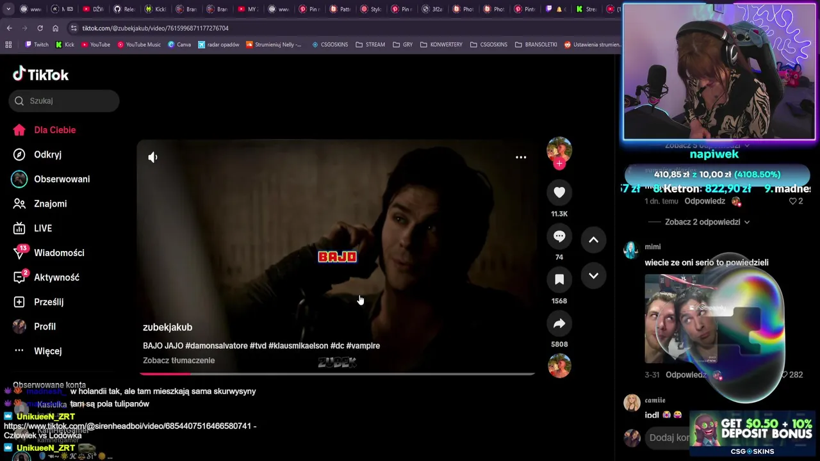The image size is (820, 461).
Task: Unmute the video with the speaker icon
Action: pyautogui.click(x=152, y=157)
